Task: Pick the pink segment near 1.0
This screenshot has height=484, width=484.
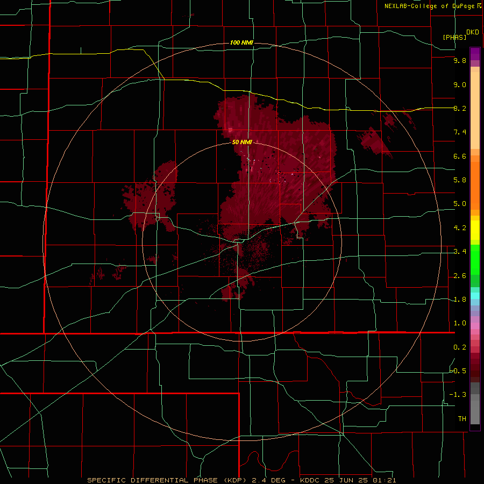Action: pyautogui.click(x=475, y=326)
